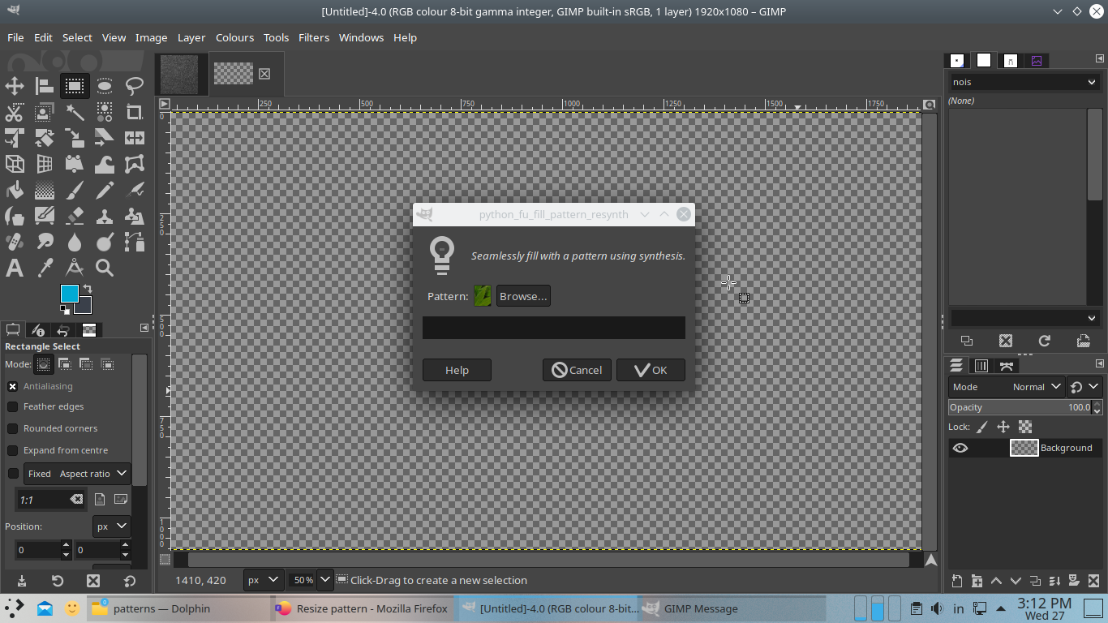Expand the brush filter 'nois' dropdown
The image size is (1108, 623).
point(1092,82)
